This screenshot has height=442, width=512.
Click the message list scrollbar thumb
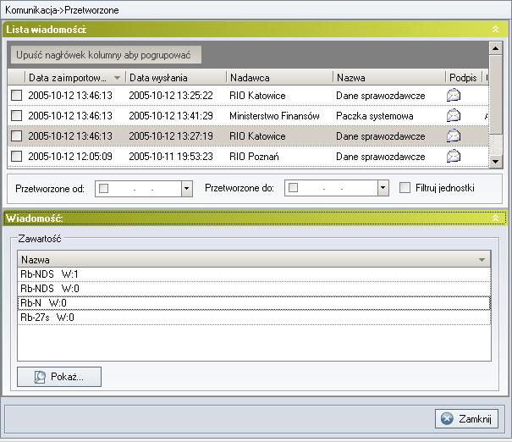[495, 94]
